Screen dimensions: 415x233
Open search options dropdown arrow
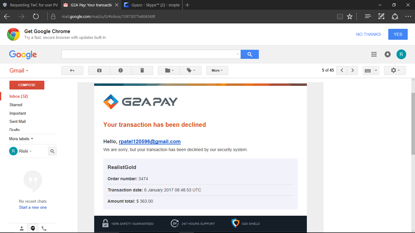[x=238, y=55]
